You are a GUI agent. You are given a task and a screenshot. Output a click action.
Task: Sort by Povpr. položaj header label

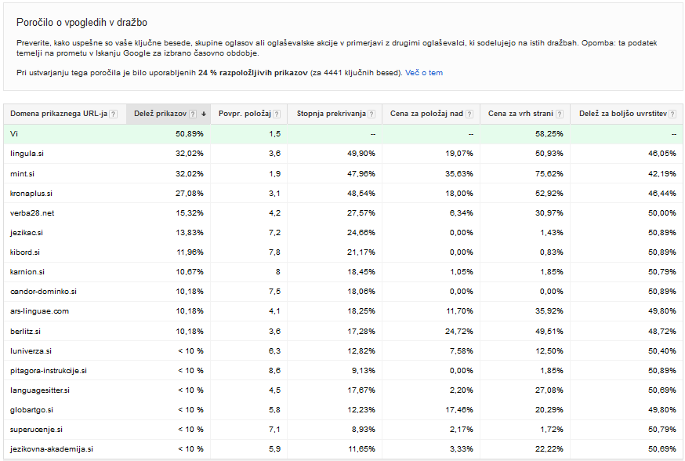[245, 114]
